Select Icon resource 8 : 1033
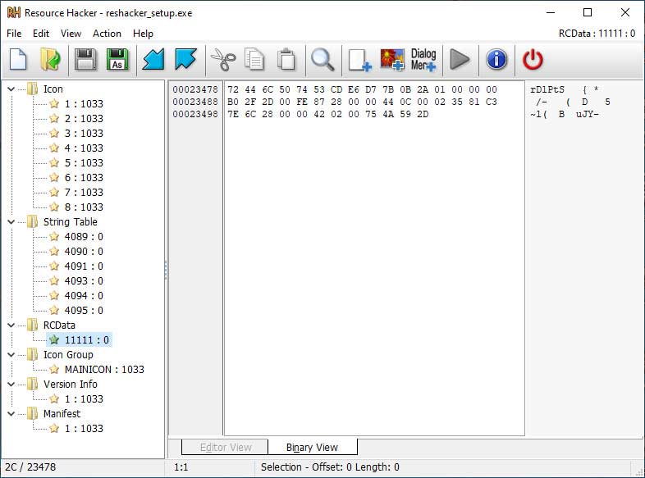 [x=84, y=207]
